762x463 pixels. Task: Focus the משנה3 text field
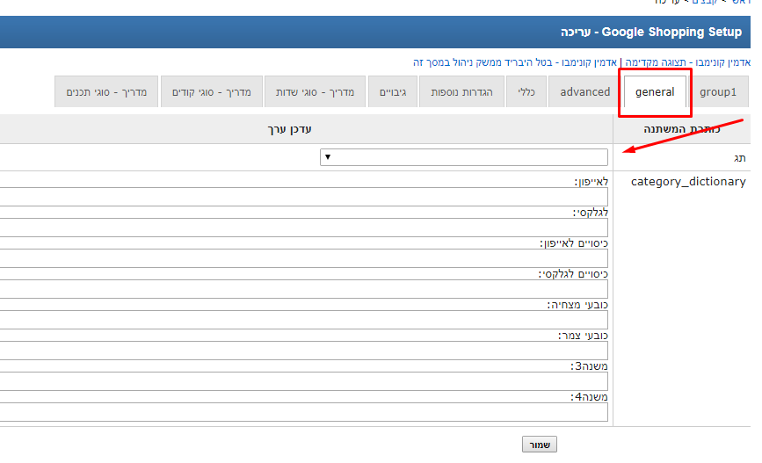(x=304, y=381)
